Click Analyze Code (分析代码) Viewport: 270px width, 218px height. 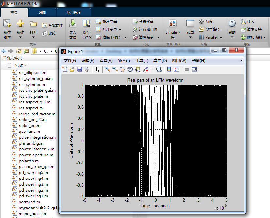pos(143,22)
